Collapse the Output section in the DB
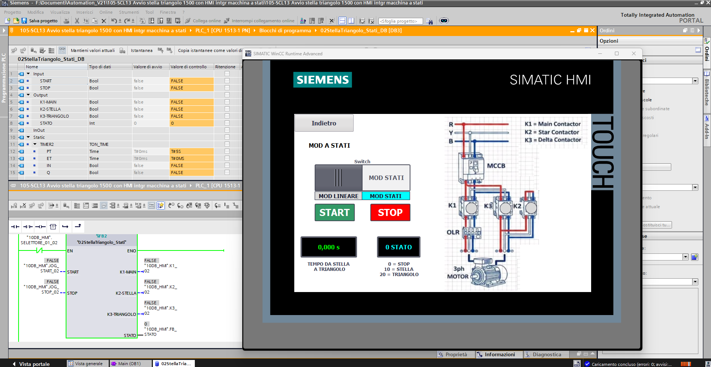Viewport: 711px width, 367px height. (x=28, y=95)
